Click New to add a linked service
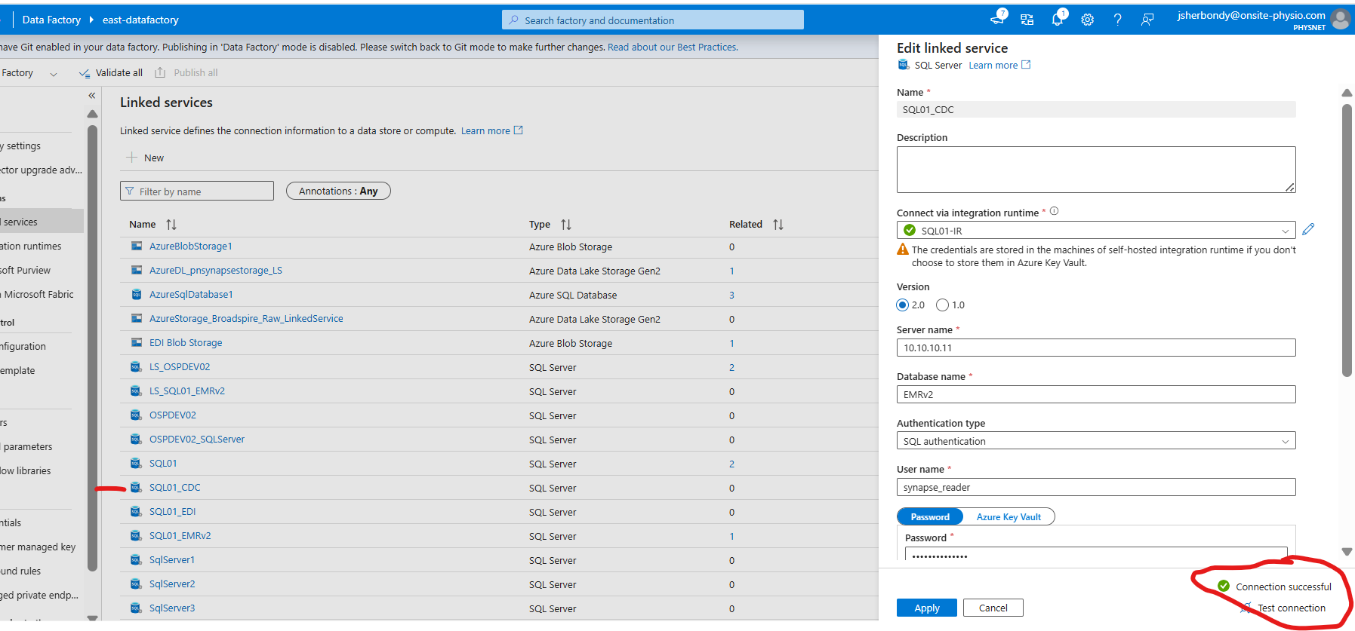The width and height of the screenshot is (1355, 631). [145, 158]
